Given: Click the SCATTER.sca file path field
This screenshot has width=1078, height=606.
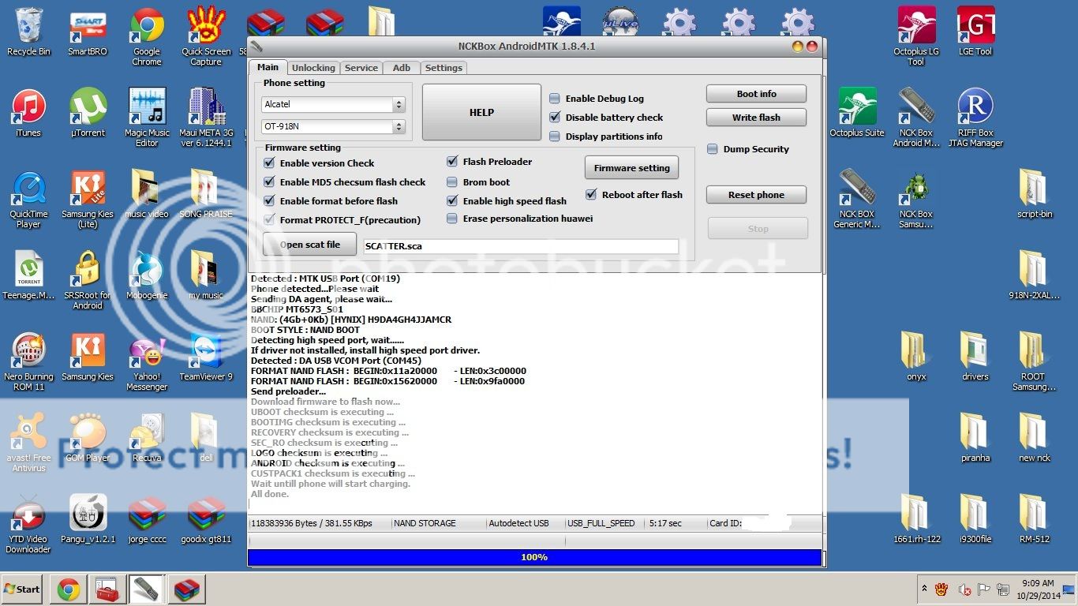Looking at the screenshot, I should pos(520,246).
